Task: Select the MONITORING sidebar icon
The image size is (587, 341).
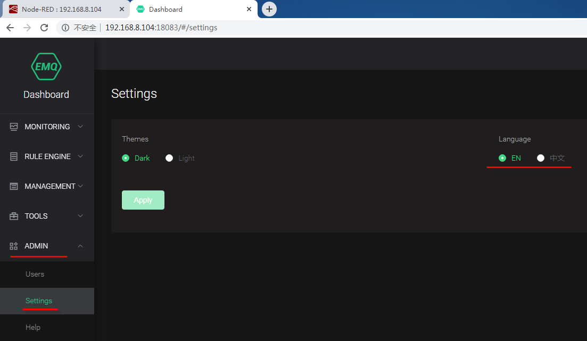Action: coord(13,127)
